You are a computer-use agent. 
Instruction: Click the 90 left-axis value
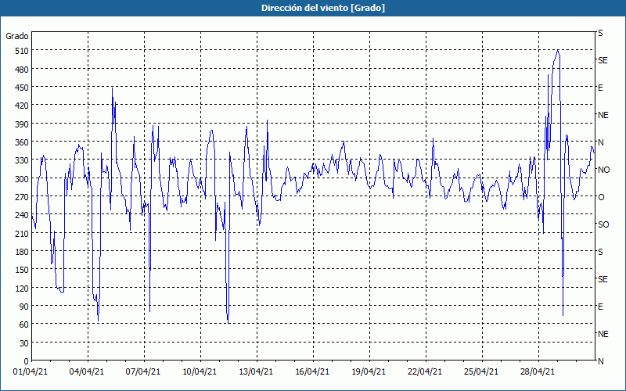coord(24,307)
